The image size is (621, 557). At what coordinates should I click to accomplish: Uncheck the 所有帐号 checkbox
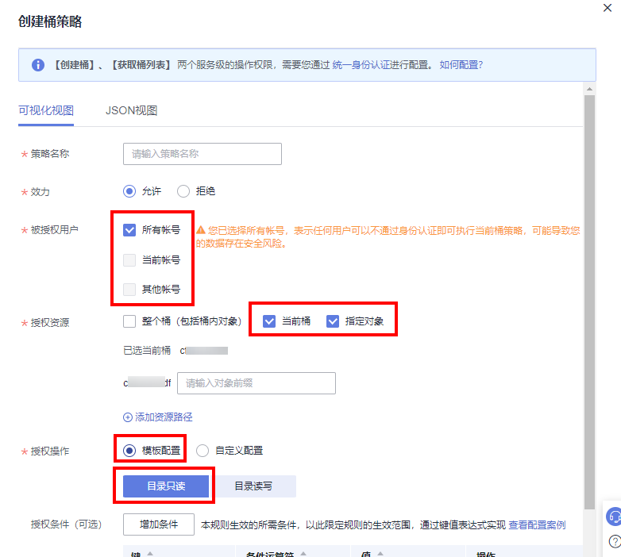pos(129,230)
